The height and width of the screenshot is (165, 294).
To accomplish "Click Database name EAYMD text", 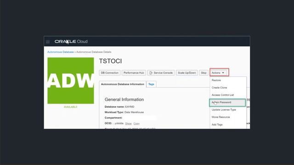I will click(x=119, y=107).
